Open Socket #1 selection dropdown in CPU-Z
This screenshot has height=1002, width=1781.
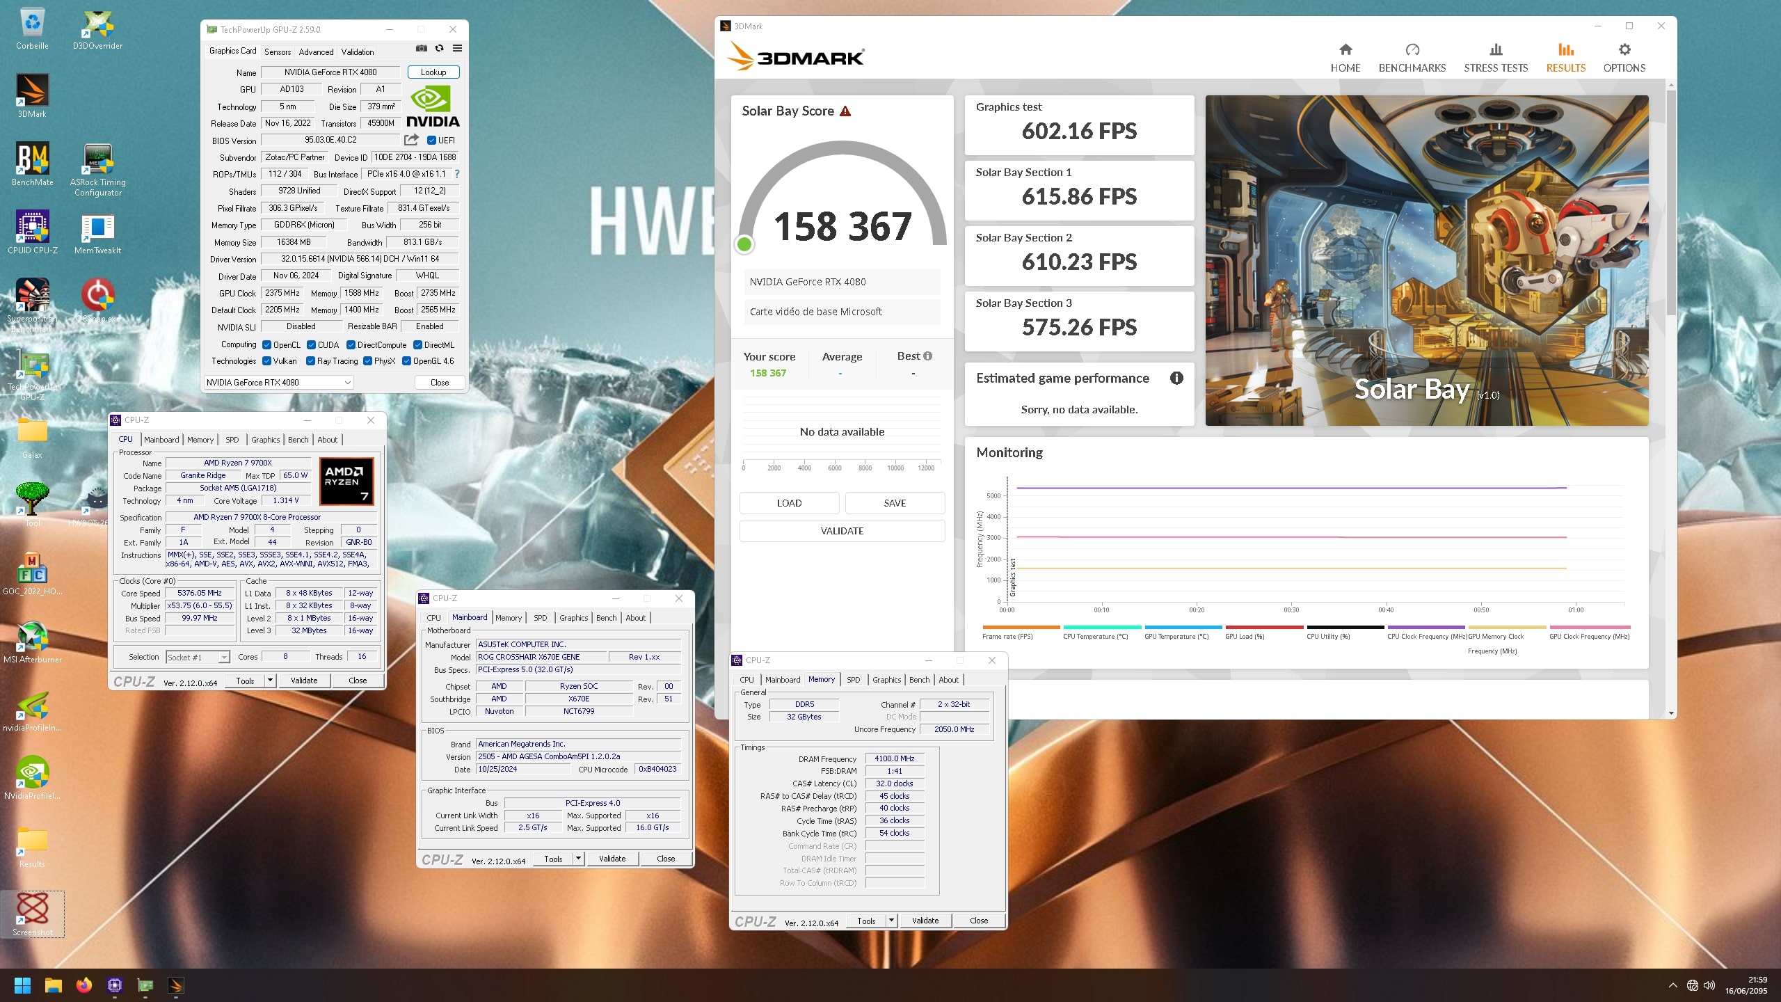point(198,657)
